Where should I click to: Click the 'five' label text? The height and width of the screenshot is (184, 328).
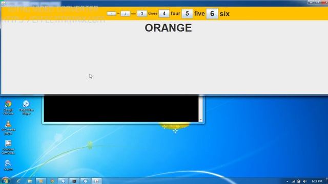pos(199,14)
